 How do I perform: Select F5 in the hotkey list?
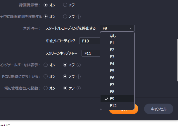(117, 71)
